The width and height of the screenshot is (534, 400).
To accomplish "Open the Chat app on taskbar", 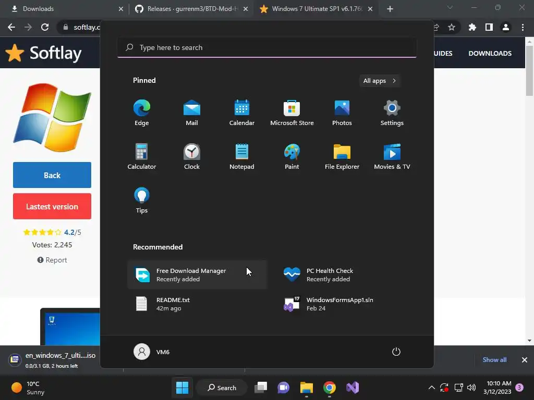I will [283, 387].
